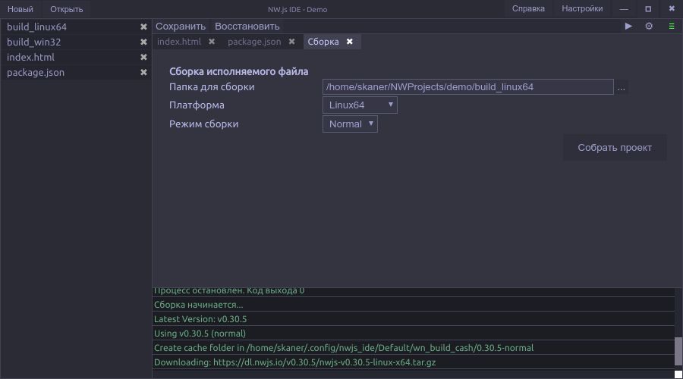Open the Справка menu
This screenshot has width=683, height=379.
pyautogui.click(x=528, y=8)
